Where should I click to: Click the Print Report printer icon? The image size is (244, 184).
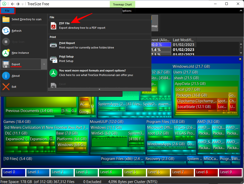(53, 45)
